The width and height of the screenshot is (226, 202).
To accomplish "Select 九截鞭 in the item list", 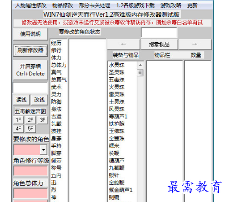I will (117, 168).
